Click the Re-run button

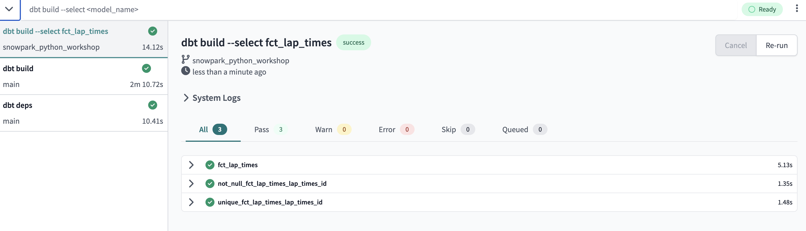(x=777, y=45)
